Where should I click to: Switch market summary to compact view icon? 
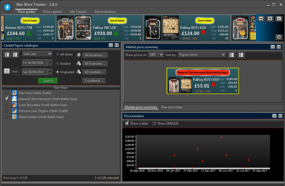click(241, 55)
